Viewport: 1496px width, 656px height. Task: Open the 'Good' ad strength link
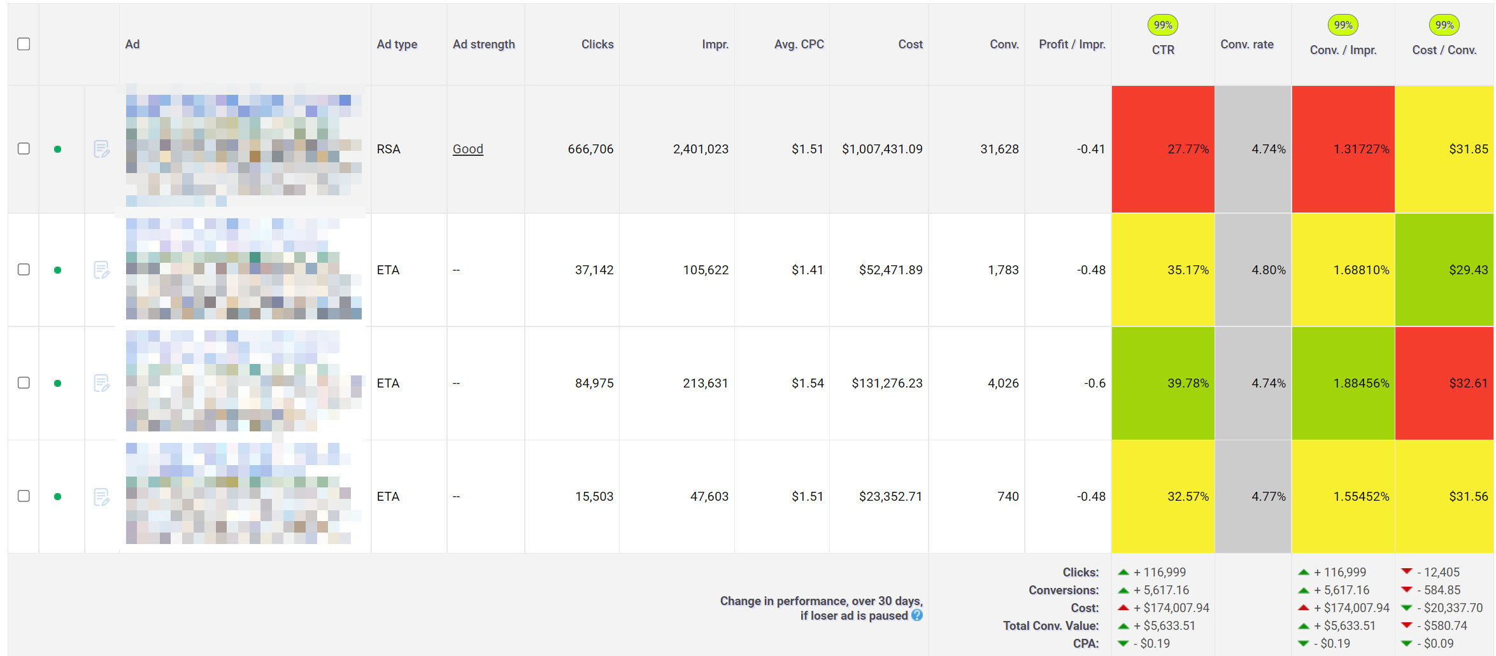[x=467, y=149]
